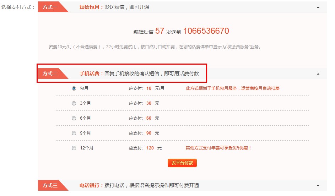
Task: Click the 手机话费 header title
Action: point(89,73)
